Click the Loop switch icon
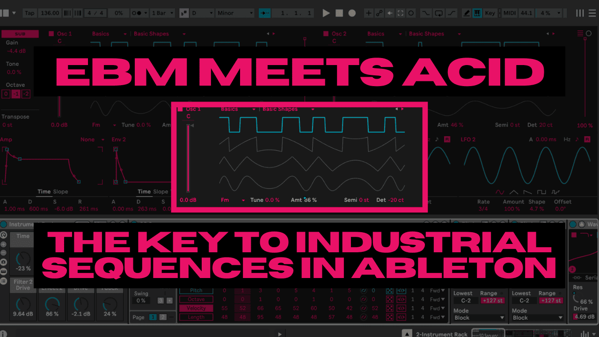 click(438, 13)
